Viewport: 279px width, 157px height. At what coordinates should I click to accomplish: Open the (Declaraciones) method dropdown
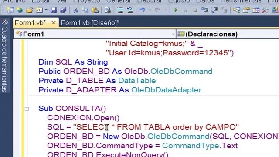pyautogui.click(x=228, y=34)
